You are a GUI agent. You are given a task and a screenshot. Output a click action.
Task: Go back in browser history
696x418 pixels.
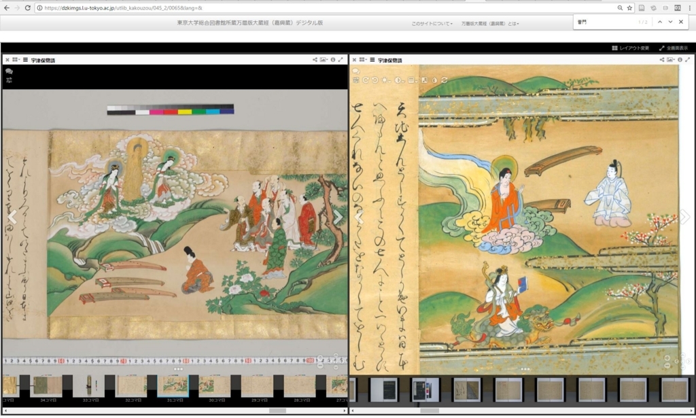pos(7,7)
